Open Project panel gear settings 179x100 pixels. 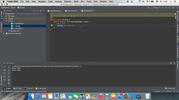click(41, 11)
